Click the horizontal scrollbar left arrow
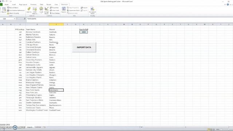Image resolution: width=233 pixels, height=131 pixels. 142,127
